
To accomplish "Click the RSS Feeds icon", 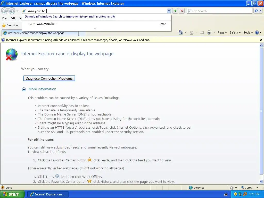I will click(x=192, y=33).
